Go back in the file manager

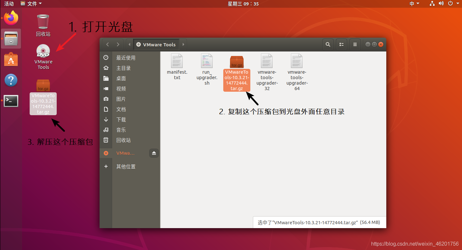click(108, 44)
